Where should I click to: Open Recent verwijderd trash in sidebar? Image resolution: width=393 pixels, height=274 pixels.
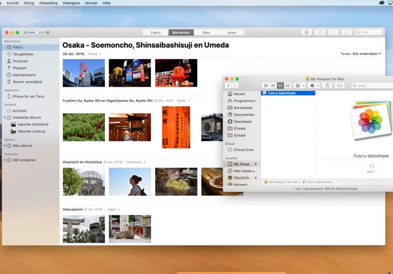27,82
